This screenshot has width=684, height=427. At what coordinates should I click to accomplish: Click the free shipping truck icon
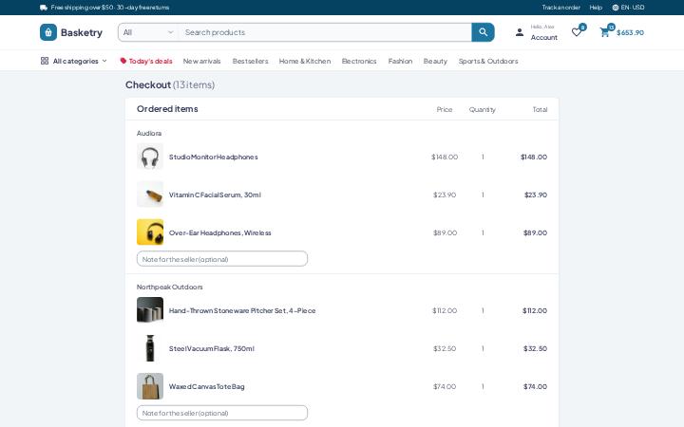click(x=44, y=8)
